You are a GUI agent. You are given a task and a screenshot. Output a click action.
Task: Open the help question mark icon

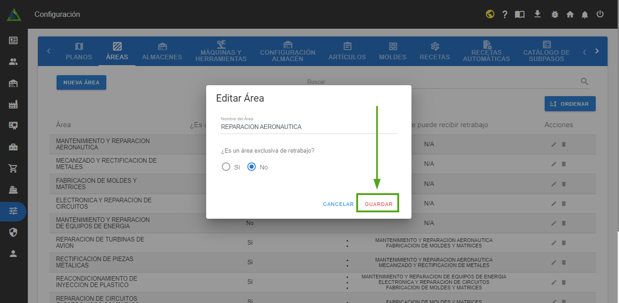pyautogui.click(x=505, y=15)
